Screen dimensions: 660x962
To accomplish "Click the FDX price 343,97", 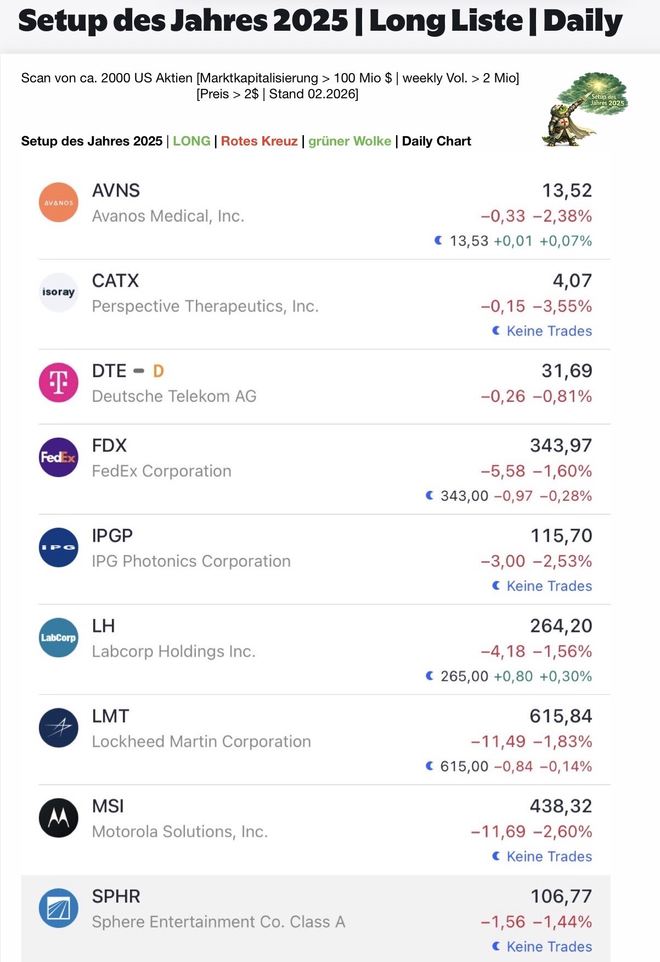I will (x=561, y=445).
